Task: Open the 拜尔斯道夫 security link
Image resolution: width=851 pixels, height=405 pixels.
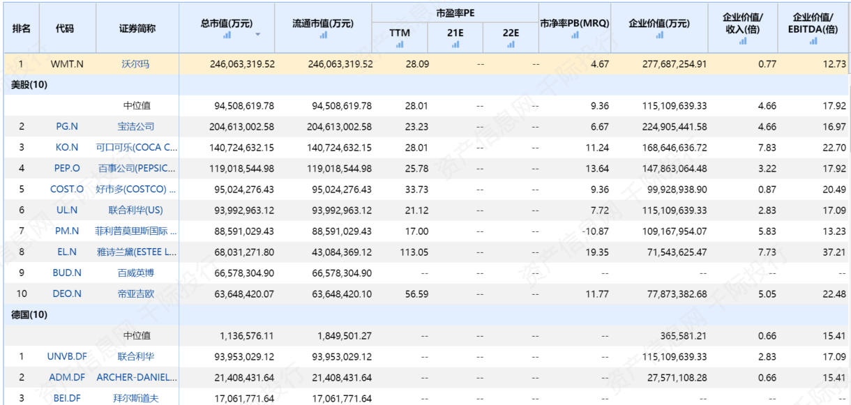Action: (136, 399)
